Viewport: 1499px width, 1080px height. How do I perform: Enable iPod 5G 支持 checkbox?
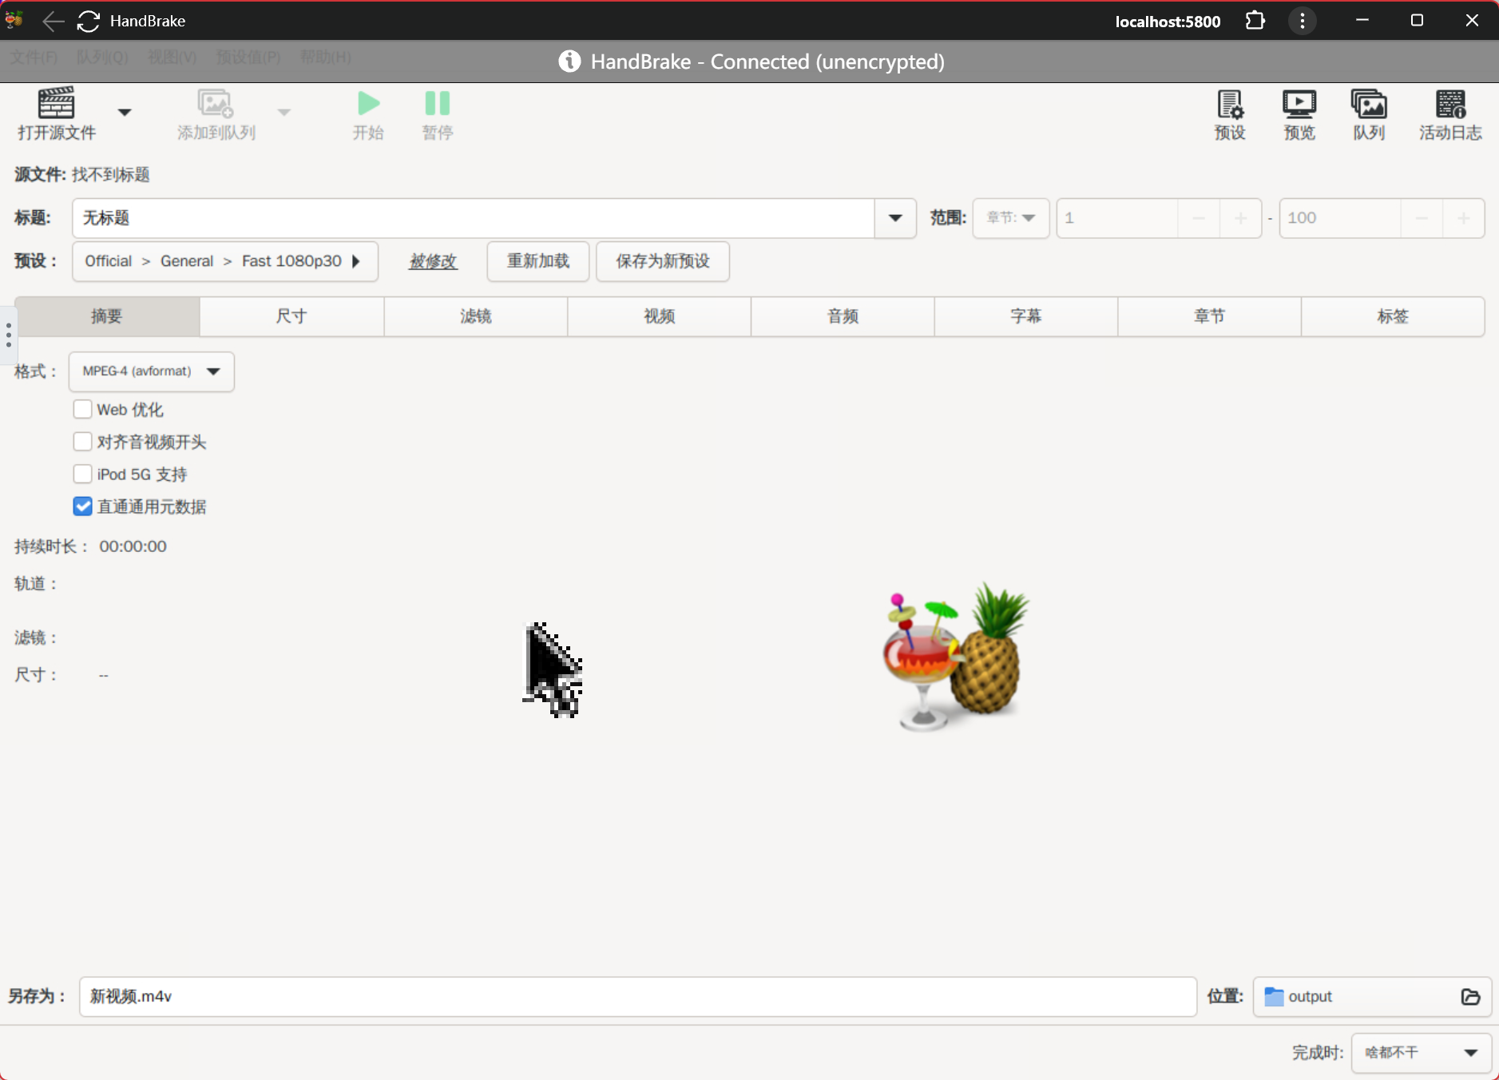[82, 474]
